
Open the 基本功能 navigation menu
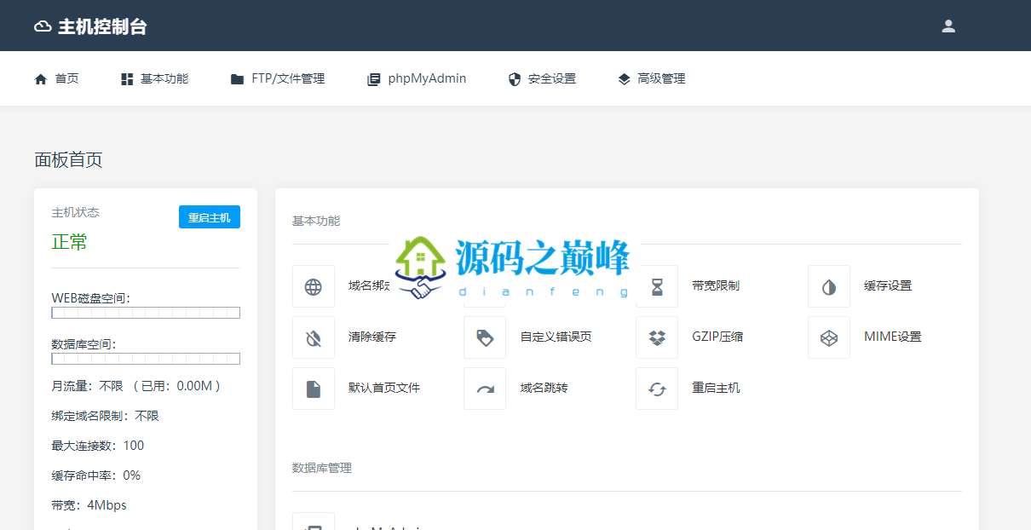point(155,78)
